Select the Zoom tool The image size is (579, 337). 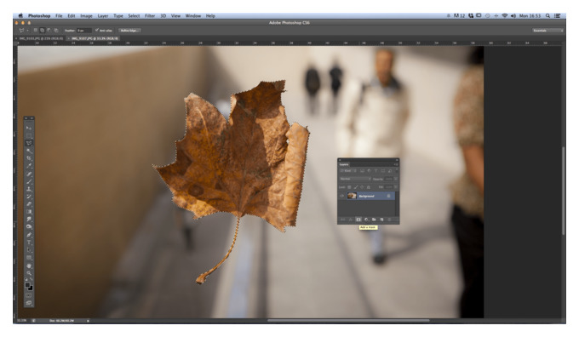coord(29,273)
